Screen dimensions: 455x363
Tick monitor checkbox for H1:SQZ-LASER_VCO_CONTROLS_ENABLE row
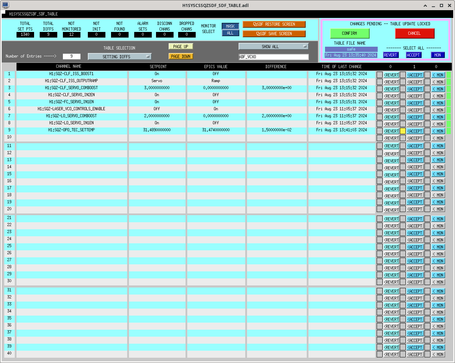click(427, 110)
